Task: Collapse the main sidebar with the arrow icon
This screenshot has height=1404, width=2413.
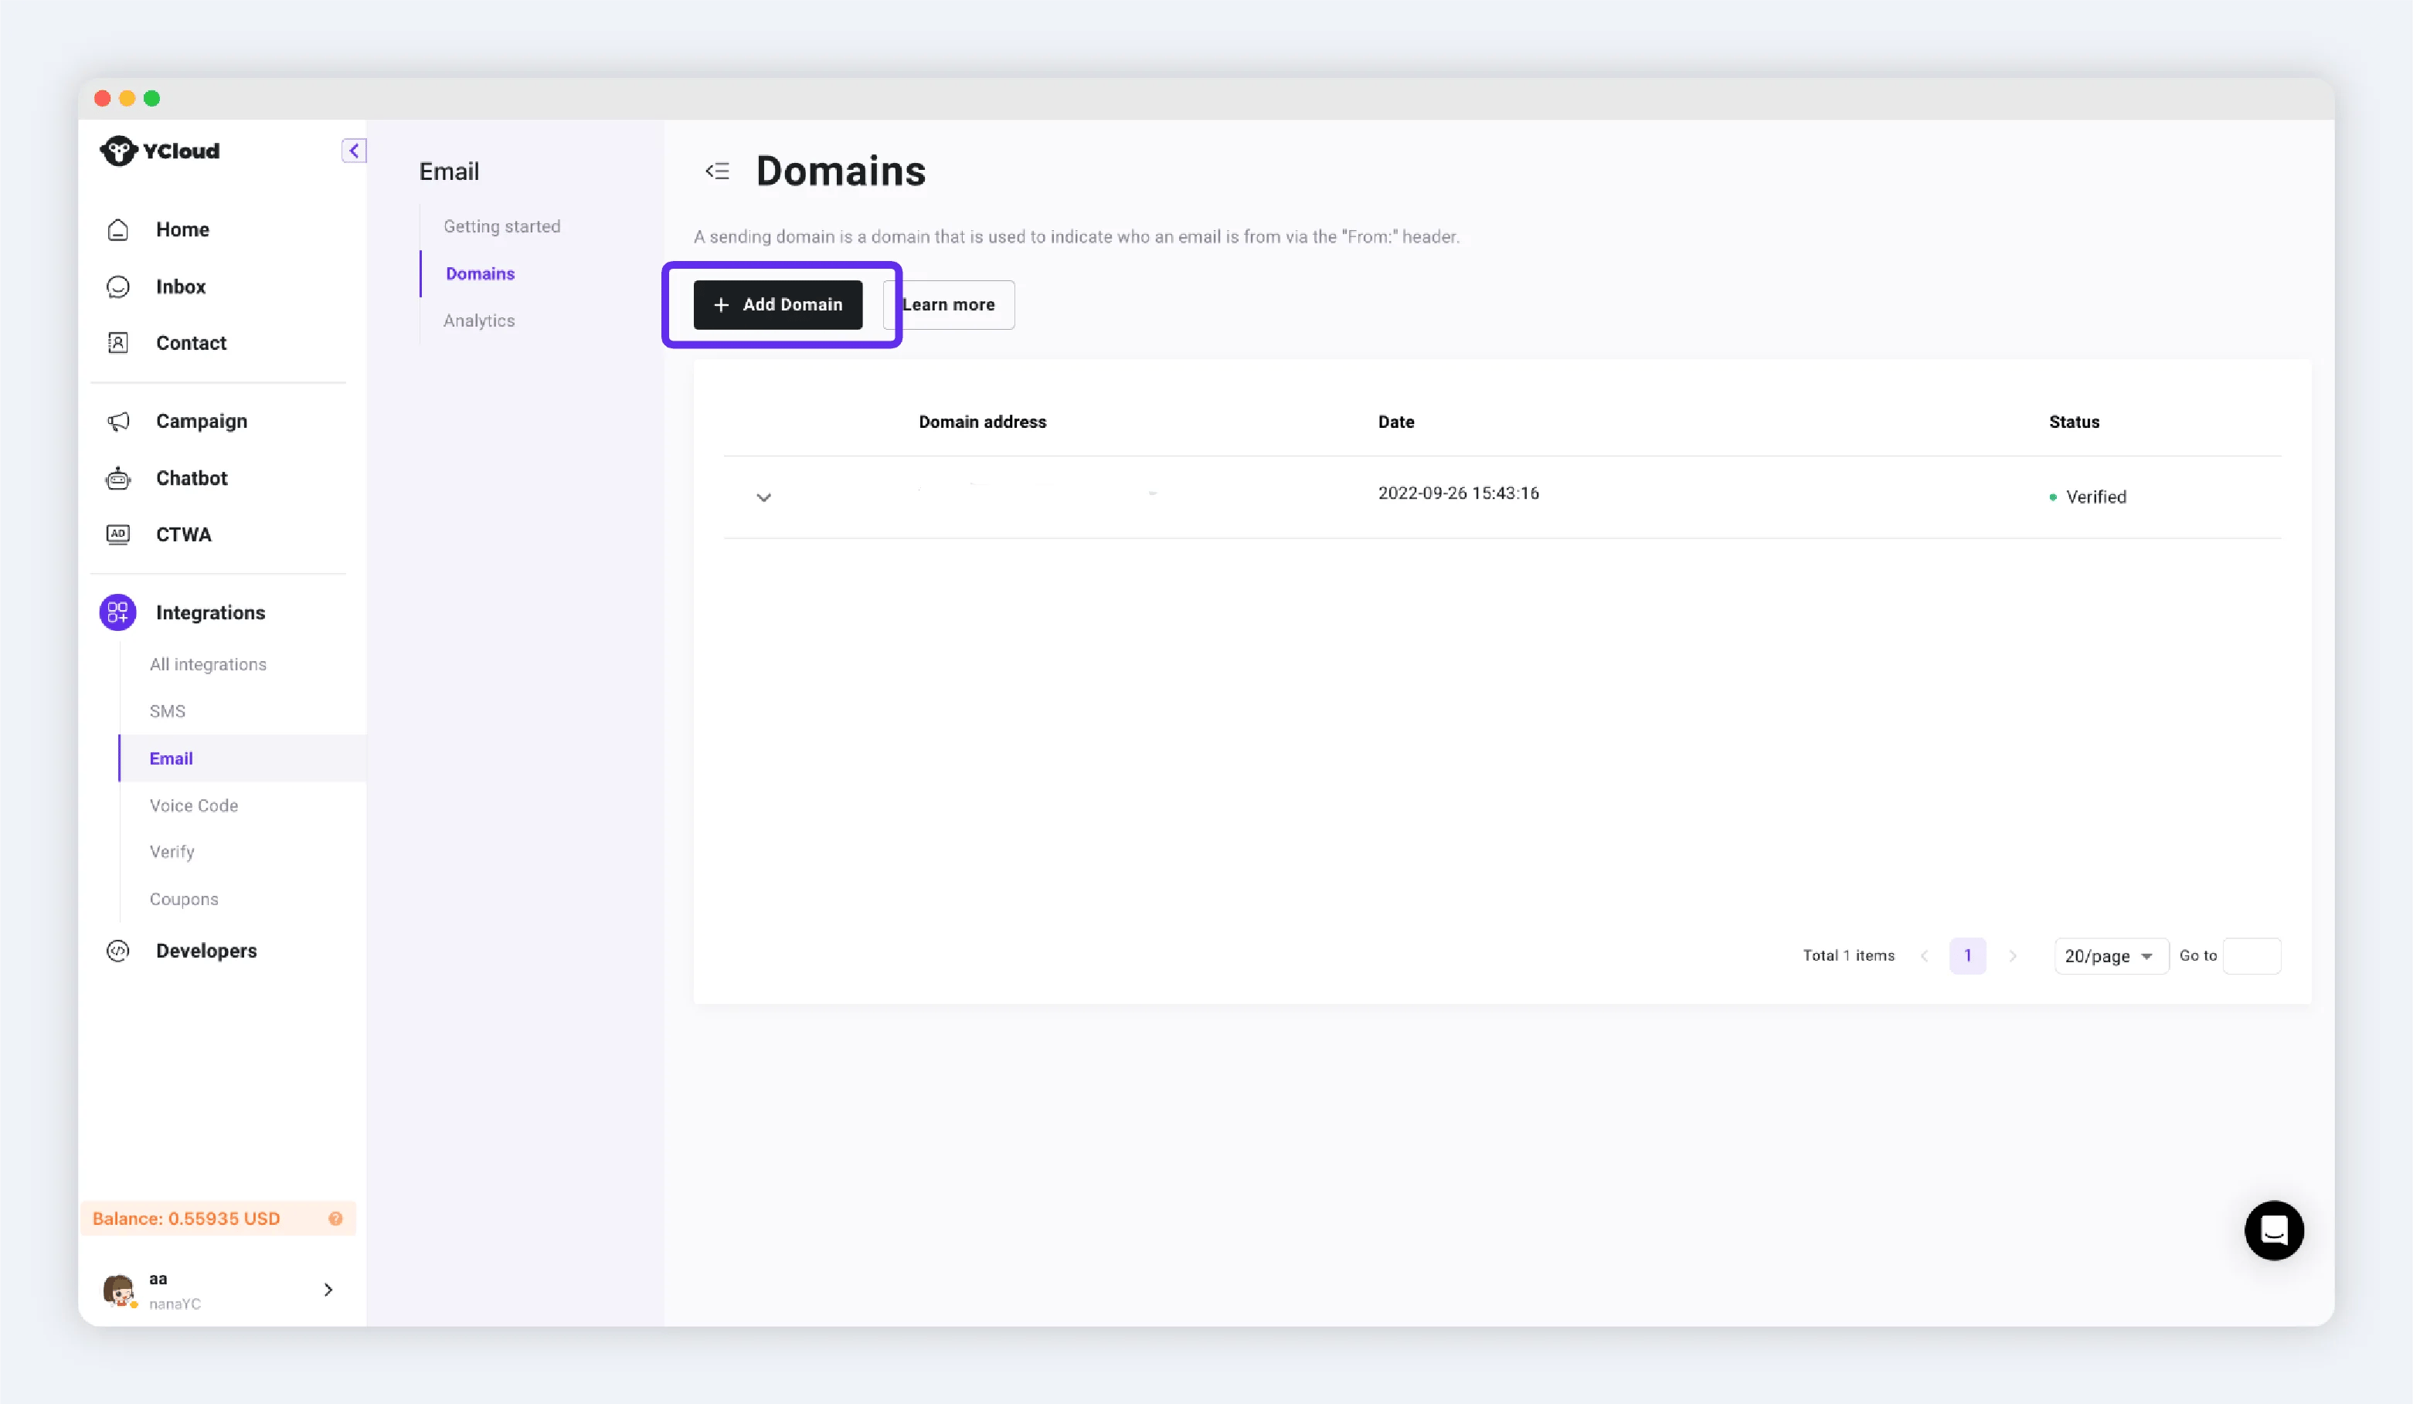Action: pyautogui.click(x=353, y=151)
